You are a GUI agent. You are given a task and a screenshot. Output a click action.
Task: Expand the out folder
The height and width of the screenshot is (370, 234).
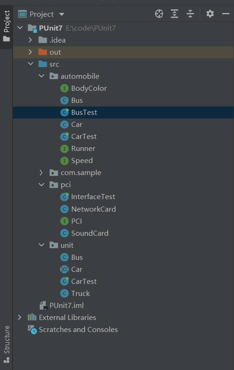(30, 52)
